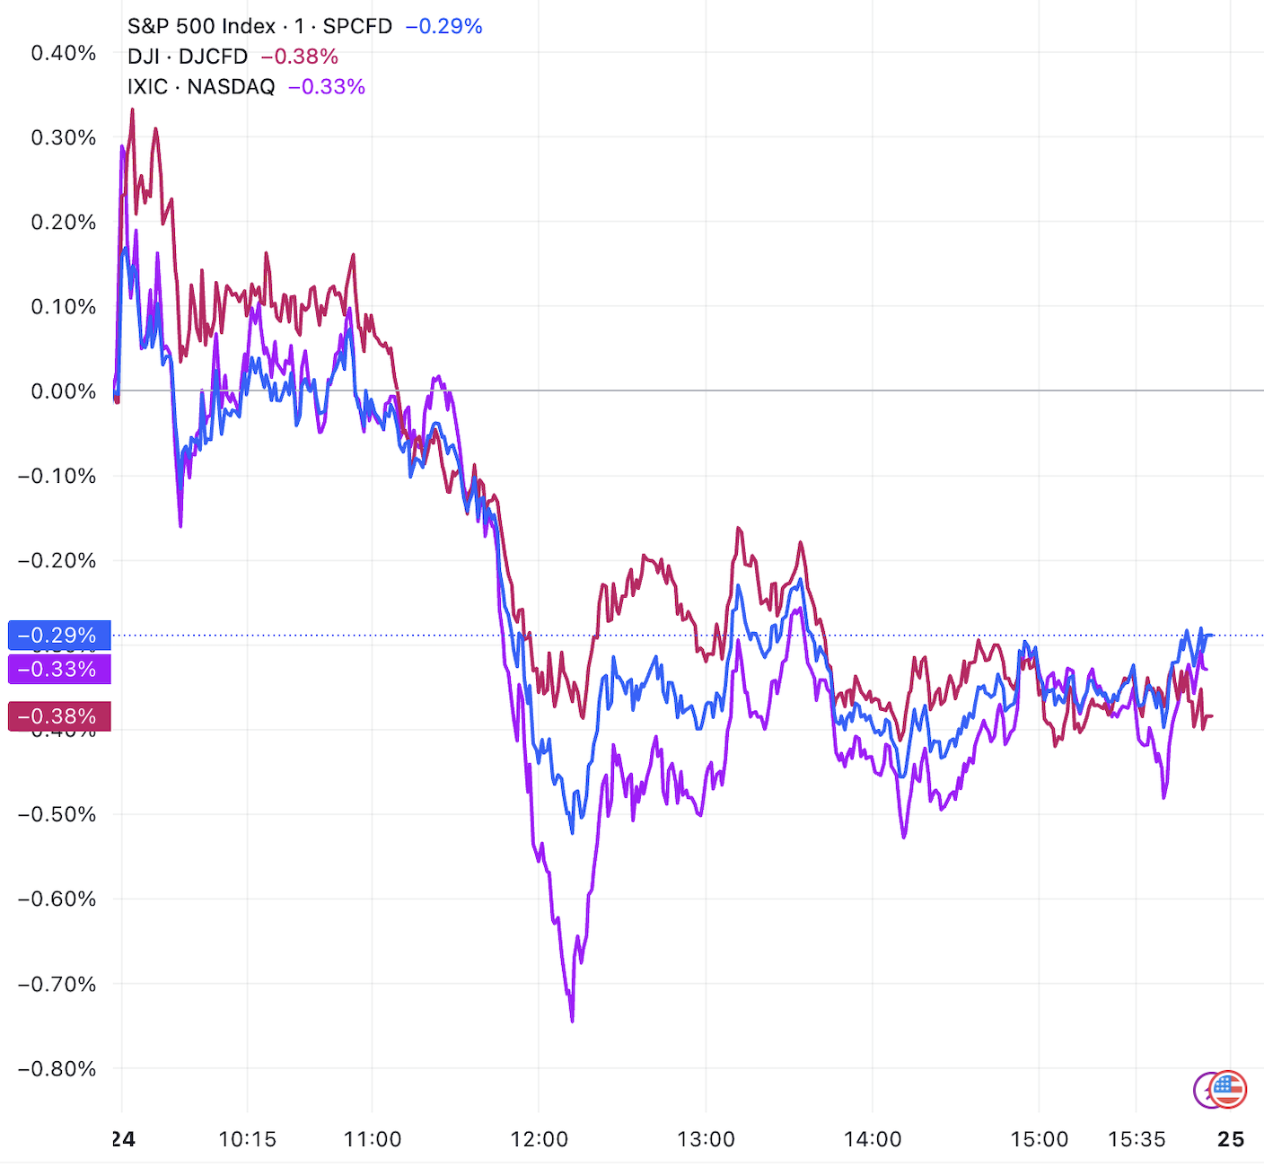Click the bold 25 date label on time axis

coord(1231,1139)
